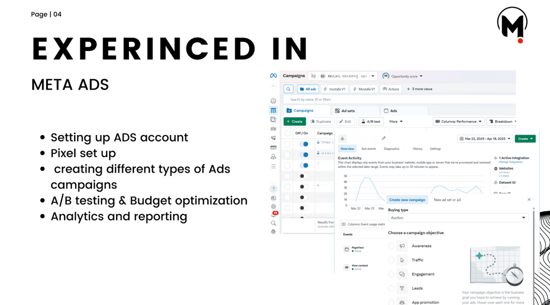This screenshot has width=550, height=305.
Task: Click the Edit button in toolbar
Action: coord(345,122)
